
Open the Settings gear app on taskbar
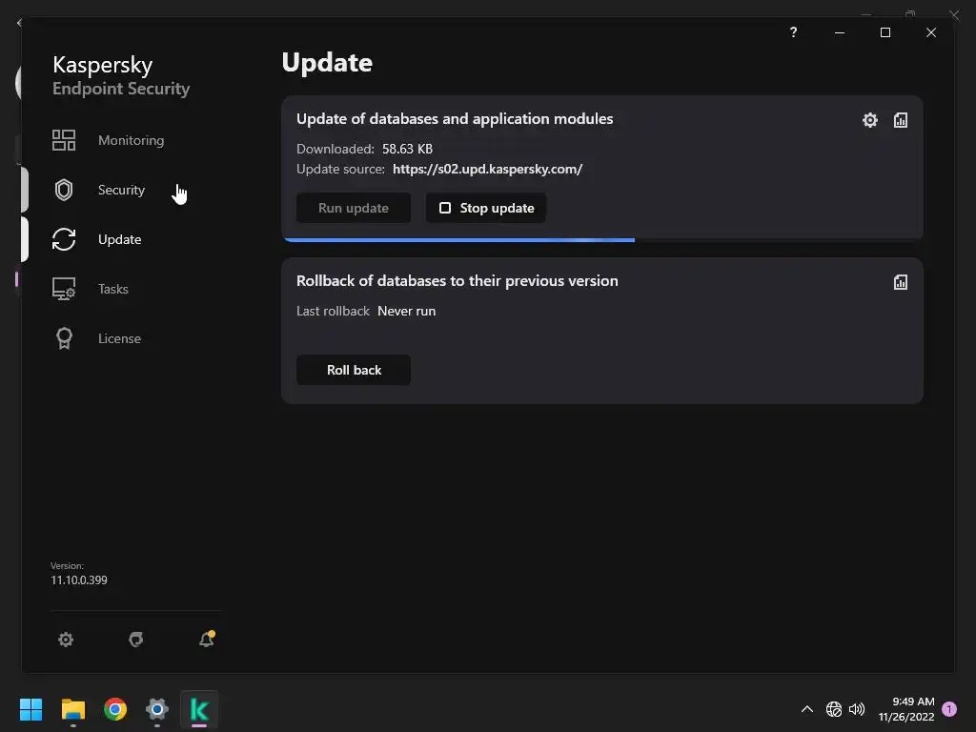(157, 709)
